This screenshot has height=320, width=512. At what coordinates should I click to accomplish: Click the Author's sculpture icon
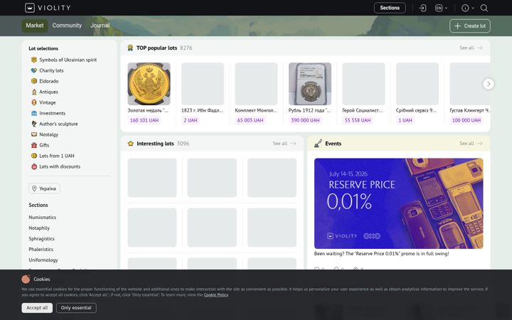(x=34, y=124)
